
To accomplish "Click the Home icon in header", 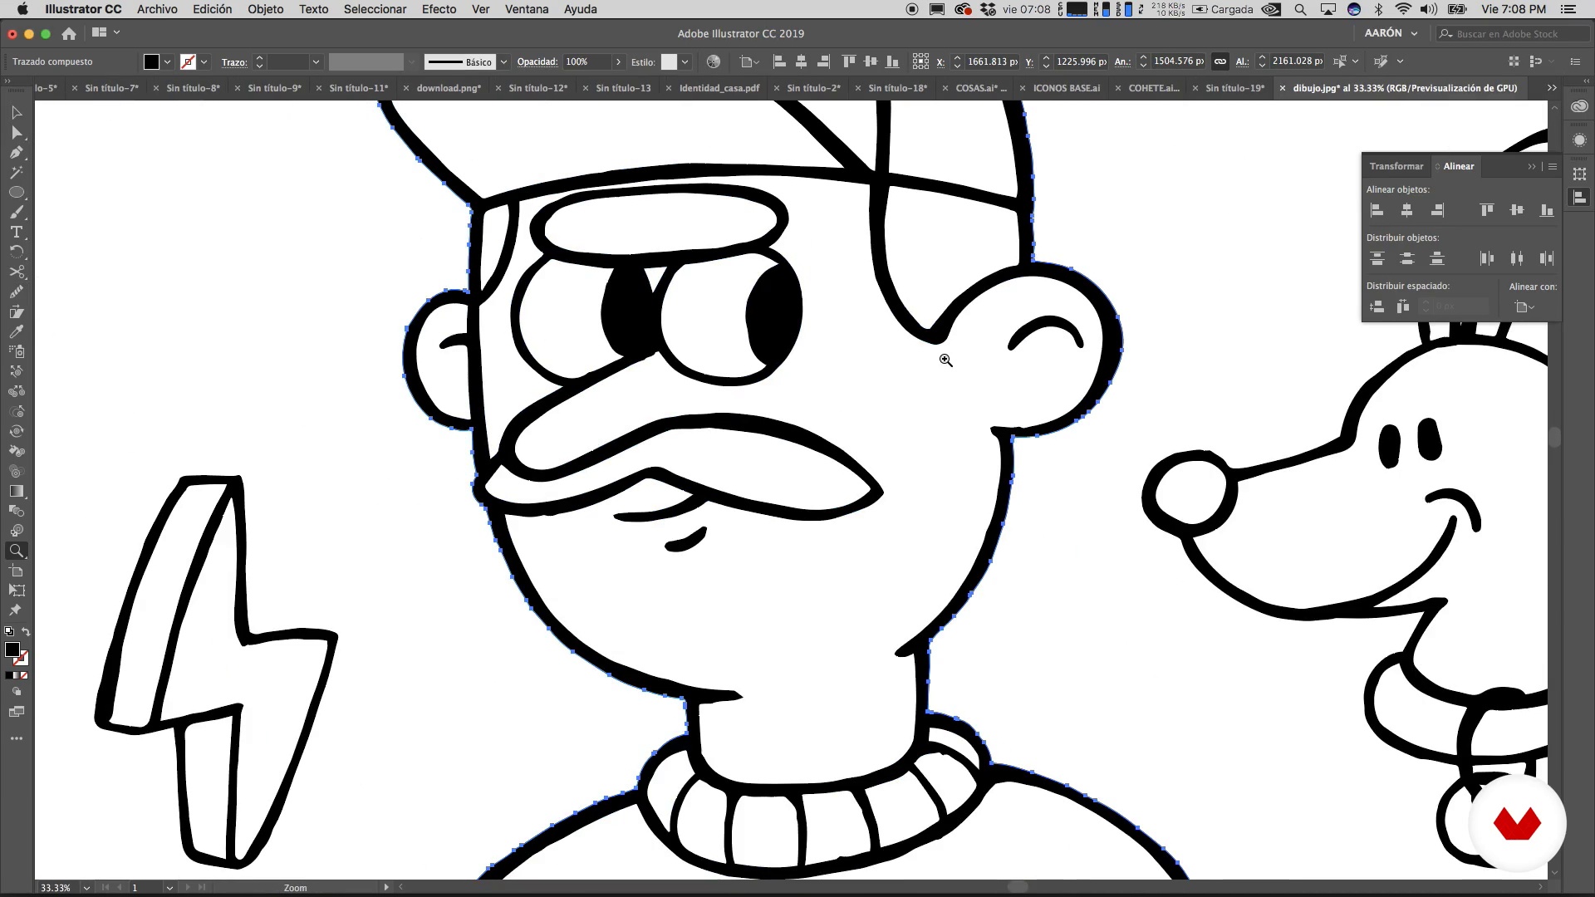I will tap(69, 33).
